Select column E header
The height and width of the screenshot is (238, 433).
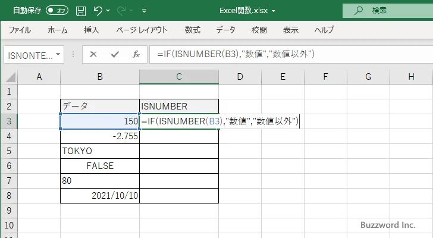[x=283, y=77]
